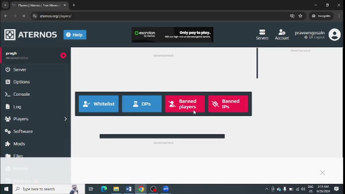Open the OPs player list
The image size is (345, 194).
pos(142,104)
